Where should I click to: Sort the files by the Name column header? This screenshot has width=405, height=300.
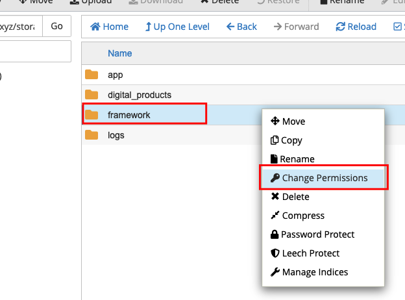point(120,53)
